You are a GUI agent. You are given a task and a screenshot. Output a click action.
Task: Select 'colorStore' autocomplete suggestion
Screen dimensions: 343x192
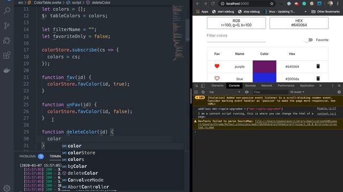pyautogui.click(x=123, y=153)
